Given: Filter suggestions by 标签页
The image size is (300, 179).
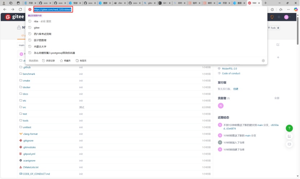Looking at the screenshot, I should pos(81,61).
